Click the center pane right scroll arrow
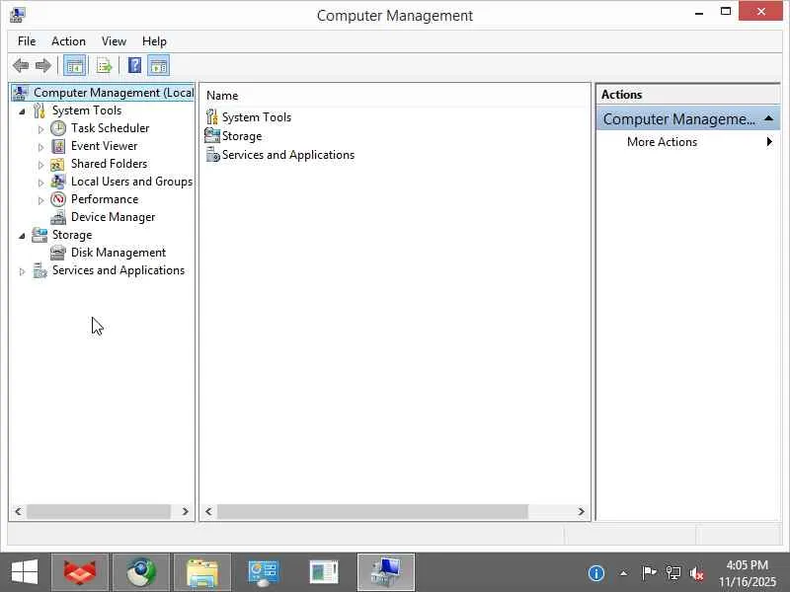 (581, 511)
